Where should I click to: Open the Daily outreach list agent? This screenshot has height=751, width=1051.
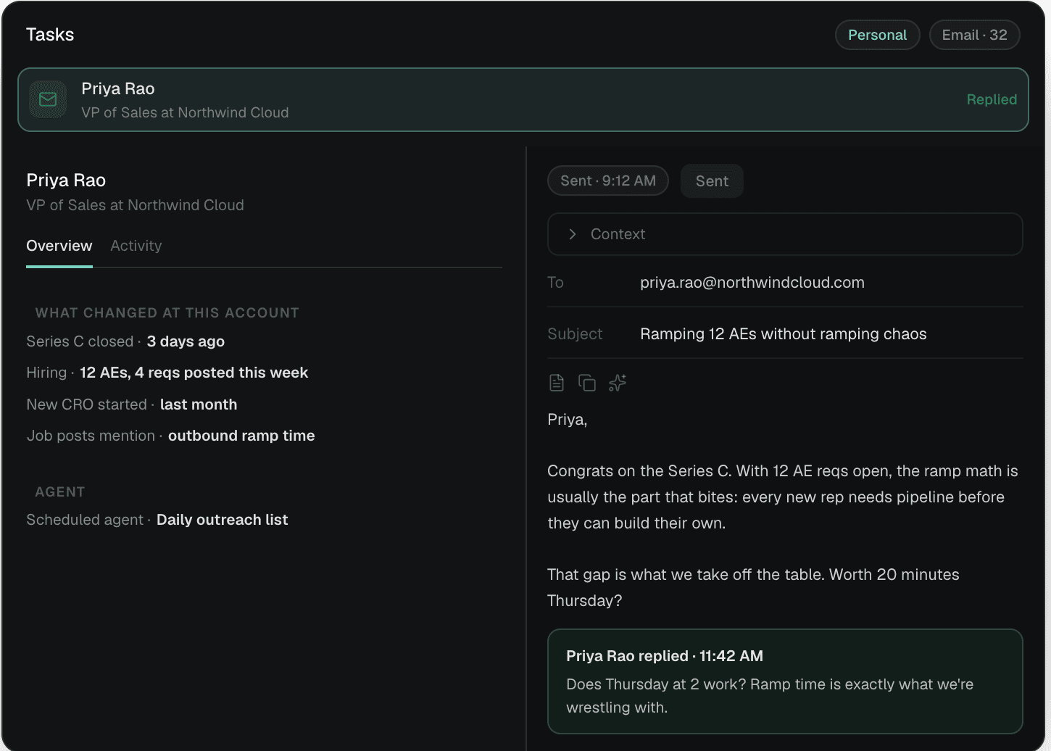(x=222, y=520)
